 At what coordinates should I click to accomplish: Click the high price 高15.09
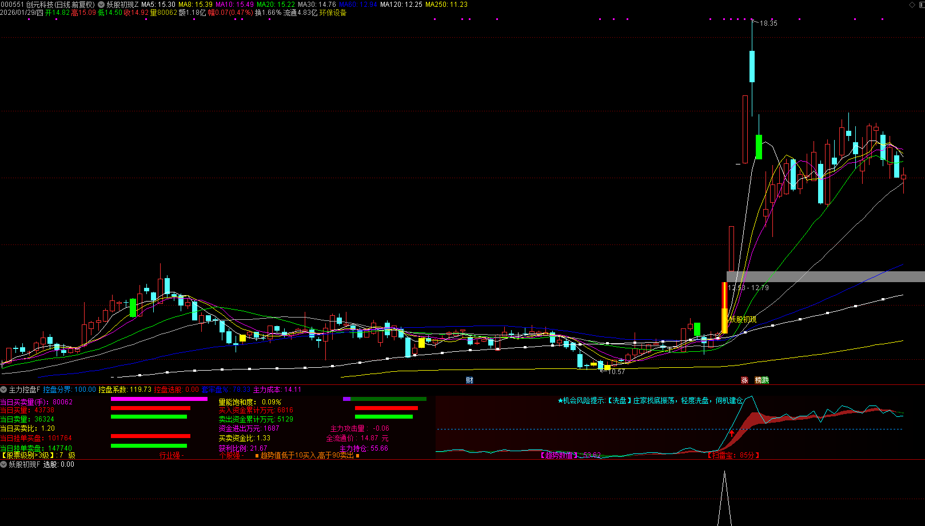click(83, 13)
